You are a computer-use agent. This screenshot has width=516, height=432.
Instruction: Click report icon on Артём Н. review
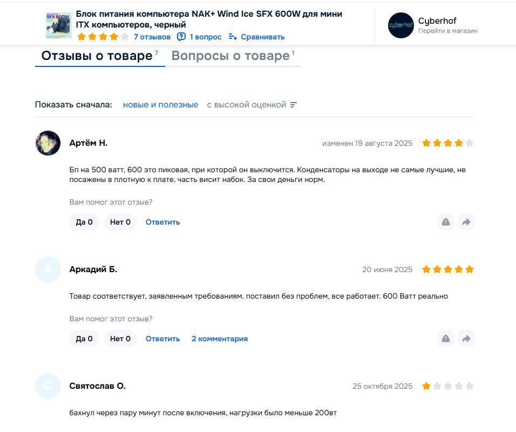[446, 222]
